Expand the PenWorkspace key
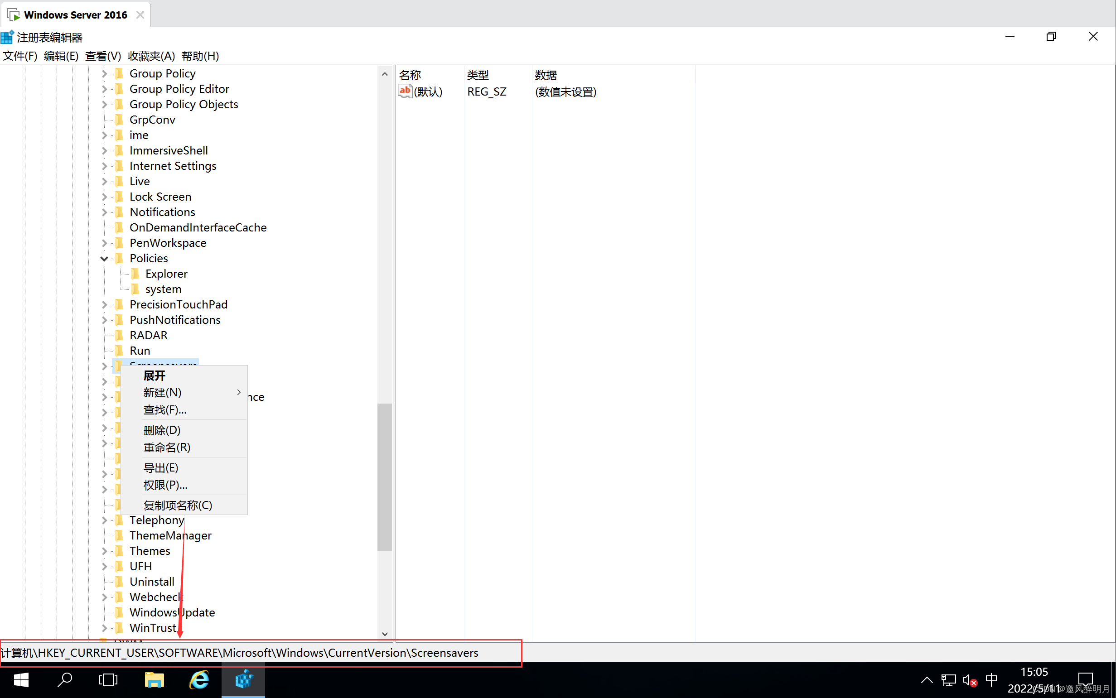 coord(104,243)
